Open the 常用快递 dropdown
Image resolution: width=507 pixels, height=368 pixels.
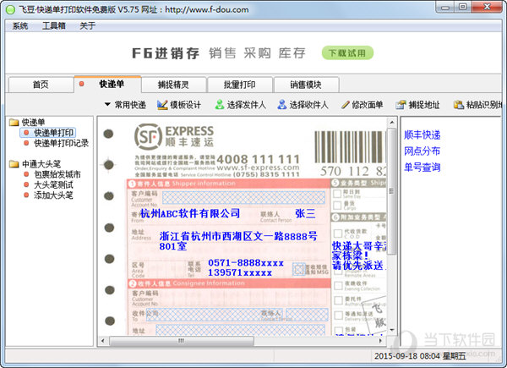[125, 105]
